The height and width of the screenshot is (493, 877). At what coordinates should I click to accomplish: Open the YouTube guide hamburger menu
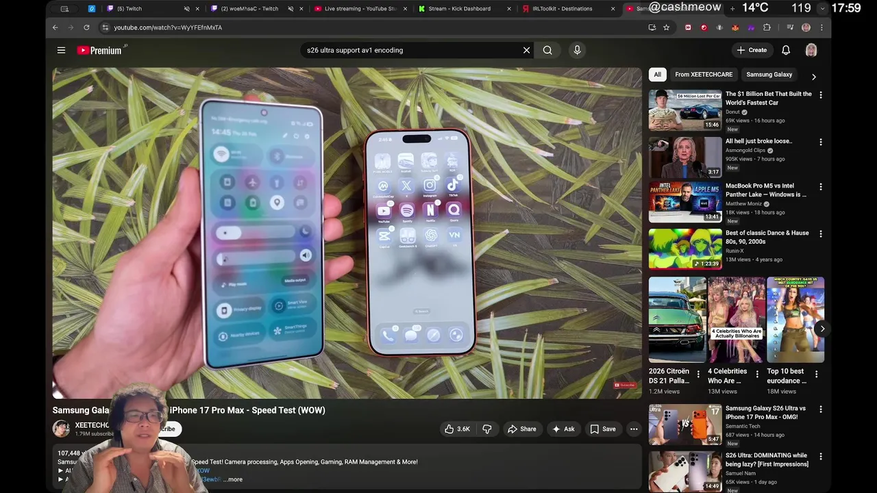pos(61,50)
